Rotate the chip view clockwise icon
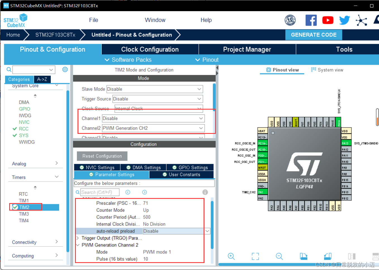379x270 pixels. [303, 256]
